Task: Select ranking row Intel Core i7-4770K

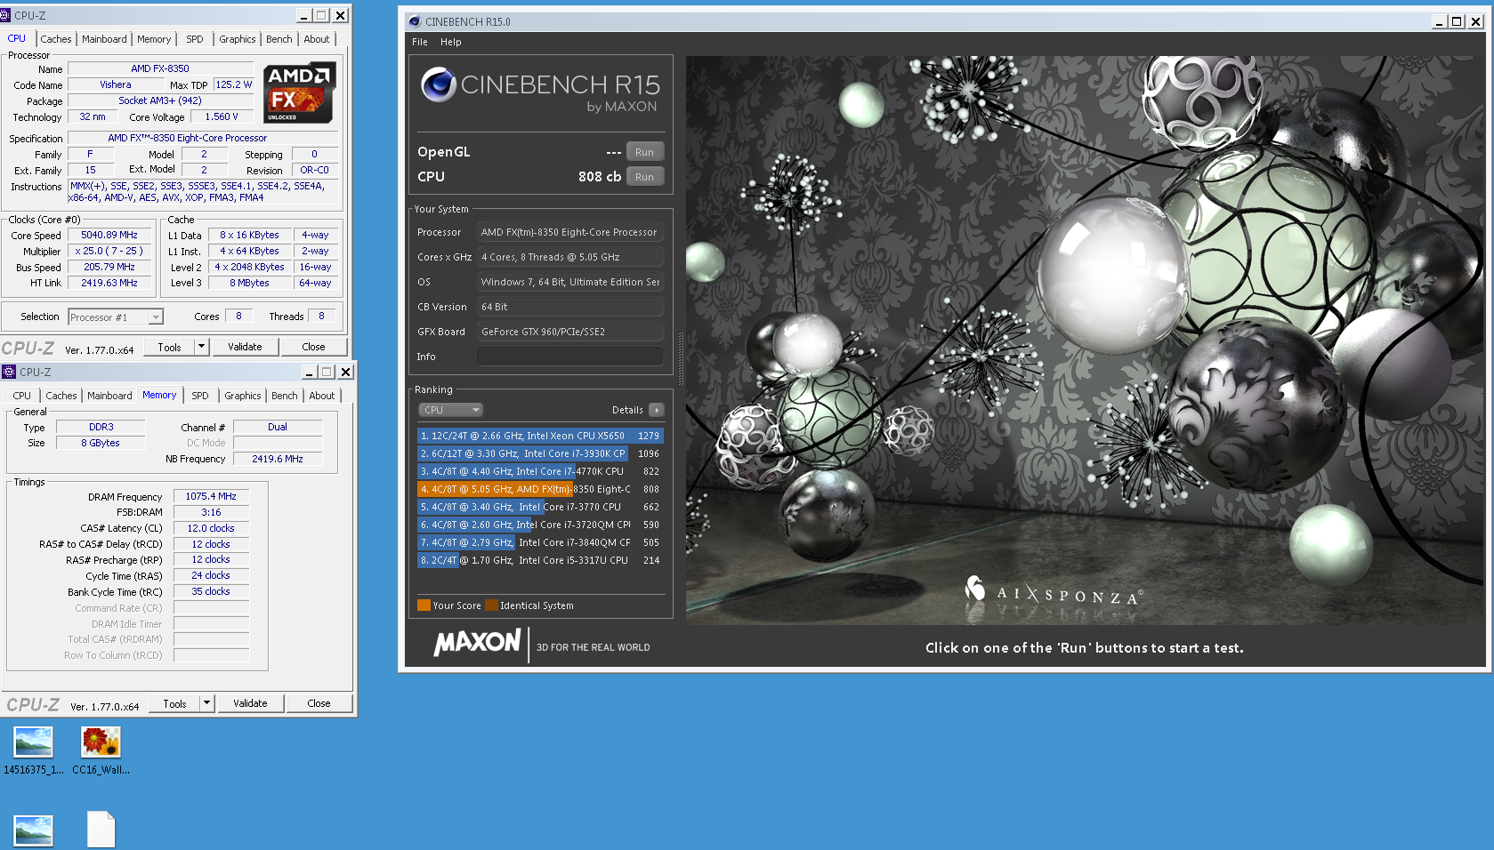Action: point(540,471)
